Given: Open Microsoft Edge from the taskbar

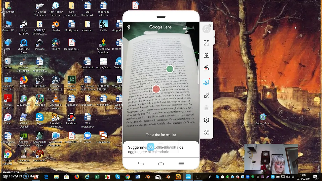Looking at the screenshot, I should click(x=46, y=177).
